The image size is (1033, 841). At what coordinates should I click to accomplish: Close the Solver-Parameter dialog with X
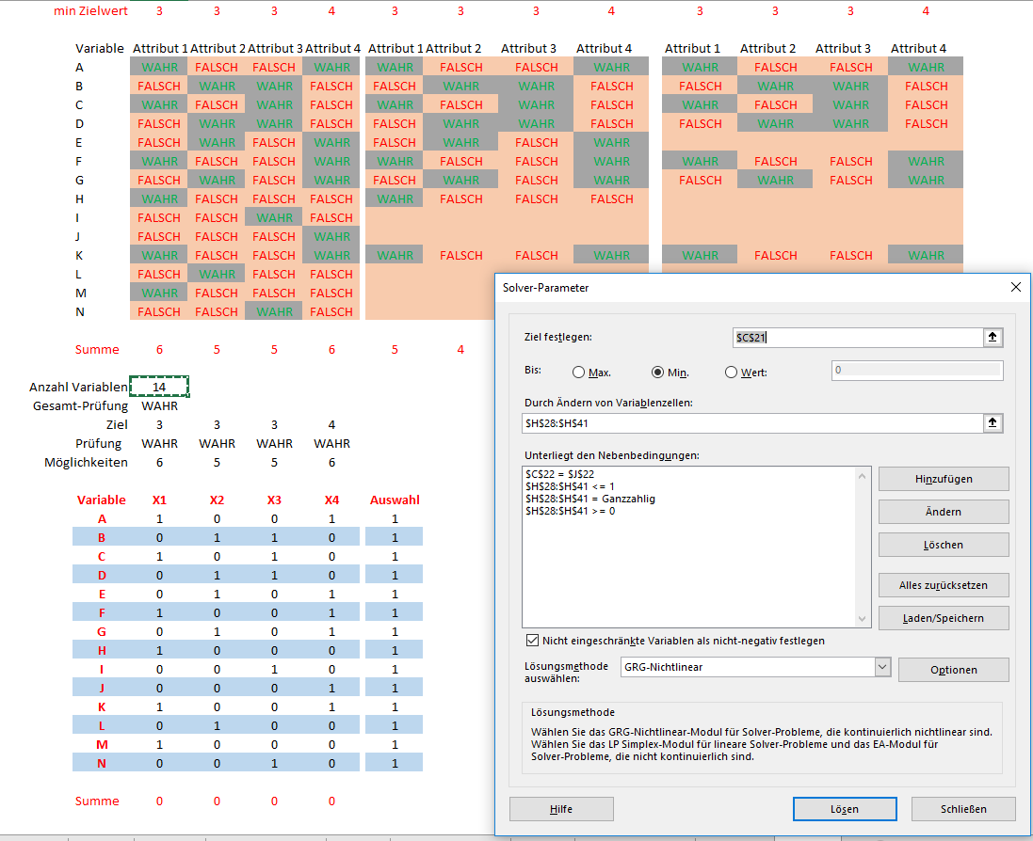[x=1015, y=287]
